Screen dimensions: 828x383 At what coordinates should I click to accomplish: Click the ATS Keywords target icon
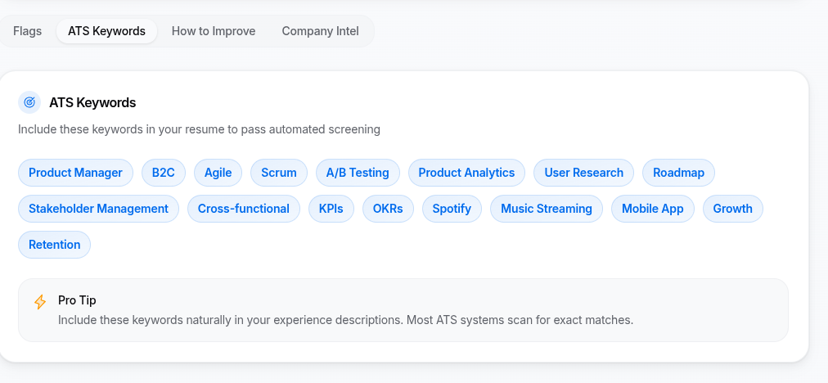click(x=29, y=102)
